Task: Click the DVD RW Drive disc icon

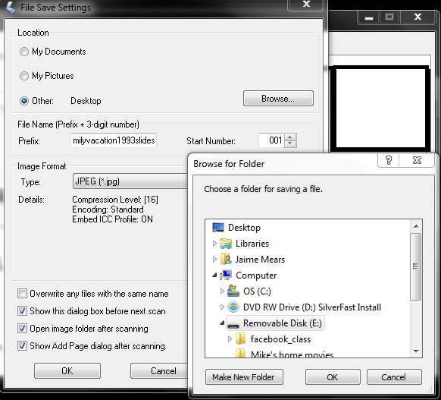Action: point(233,307)
